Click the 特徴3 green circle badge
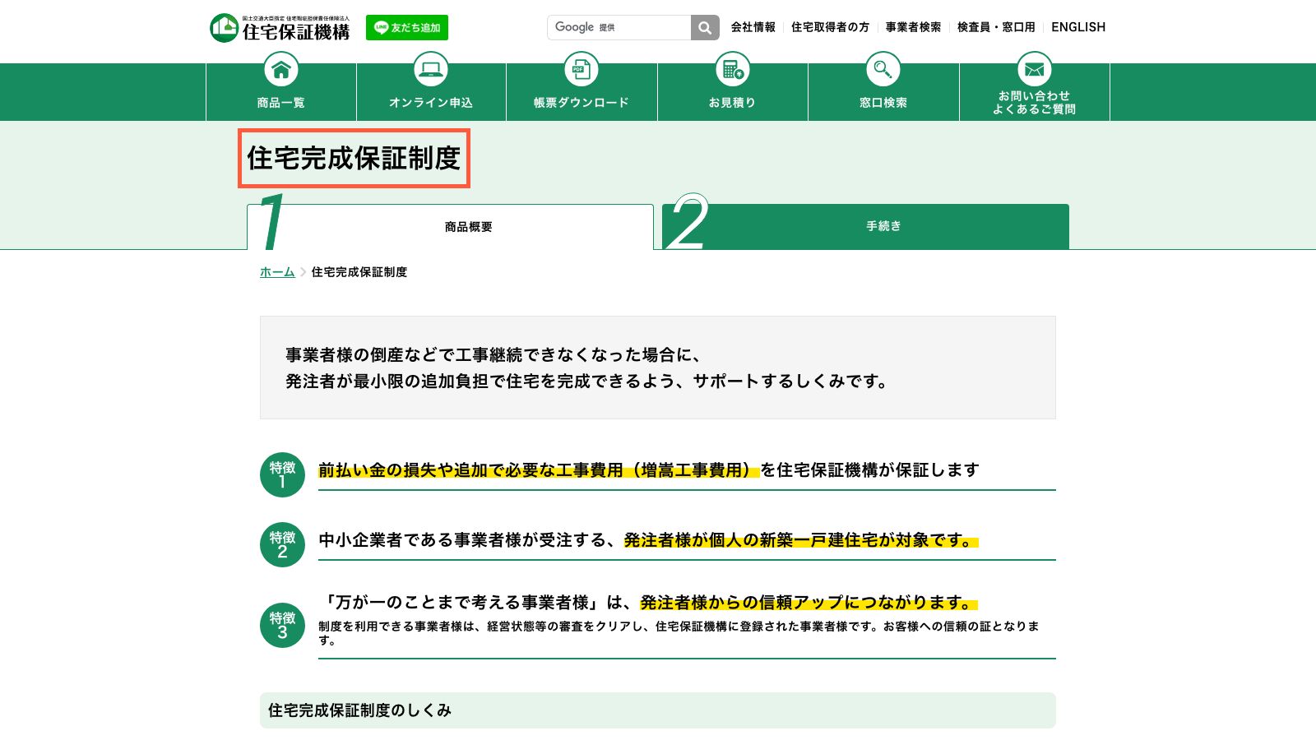The height and width of the screenshot is (740, 1316). [x=282, y=625]
